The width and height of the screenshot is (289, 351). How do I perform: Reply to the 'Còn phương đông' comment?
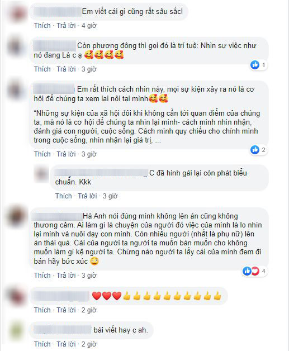[x=66, y=69]
